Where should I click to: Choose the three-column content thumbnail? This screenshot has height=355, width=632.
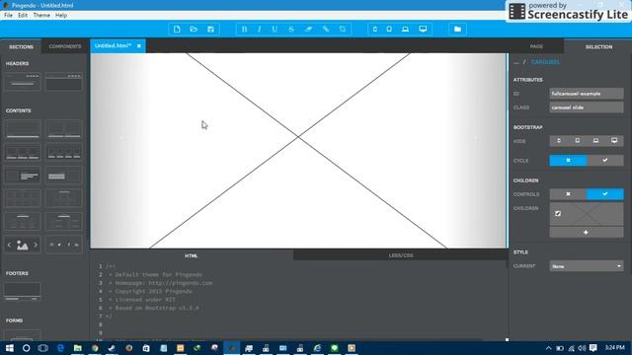pos(23,152)
